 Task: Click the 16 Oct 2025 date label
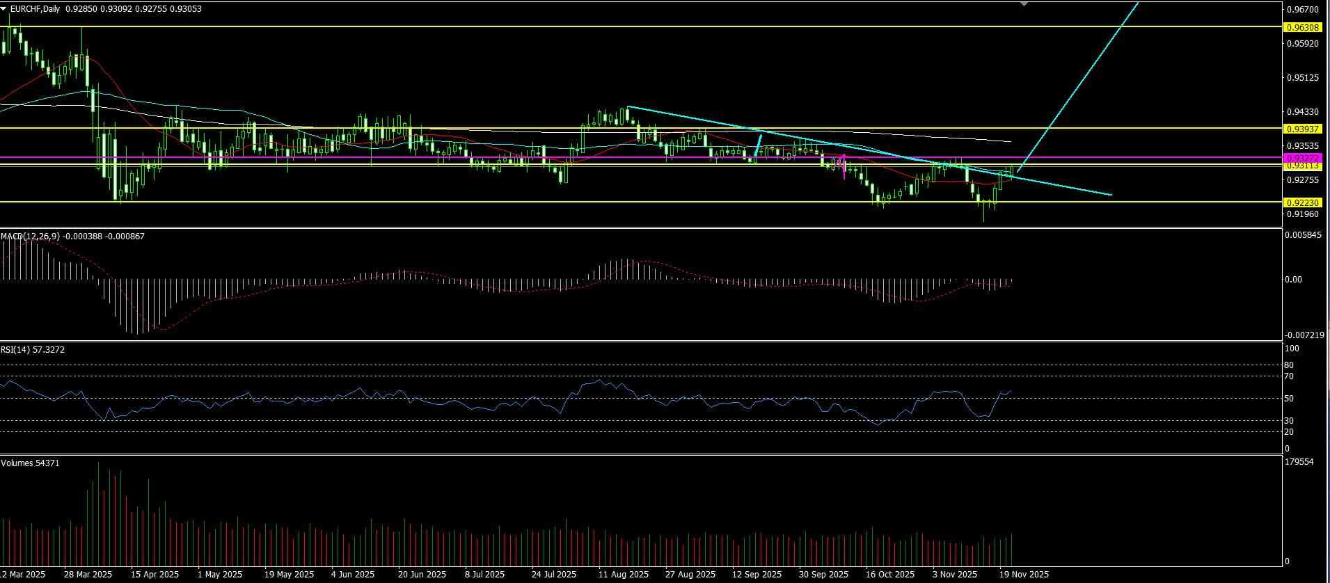point(890,575)
